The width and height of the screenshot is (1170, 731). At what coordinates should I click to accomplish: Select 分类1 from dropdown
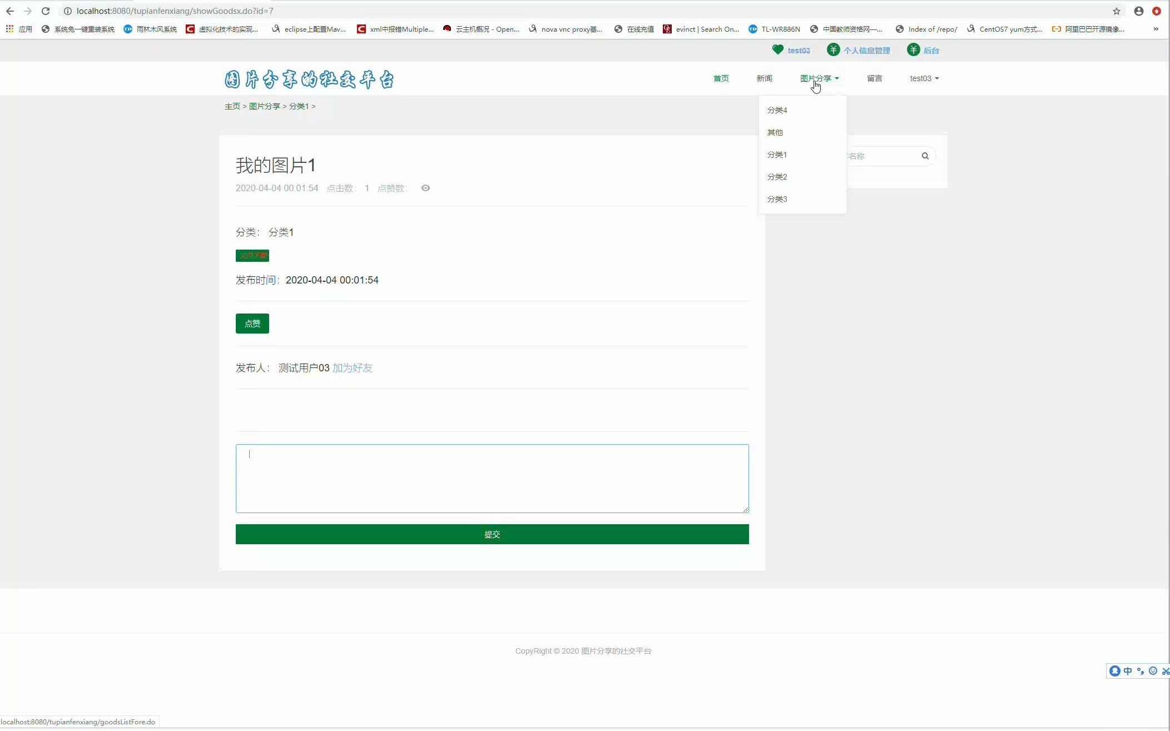tap(777, 154)
